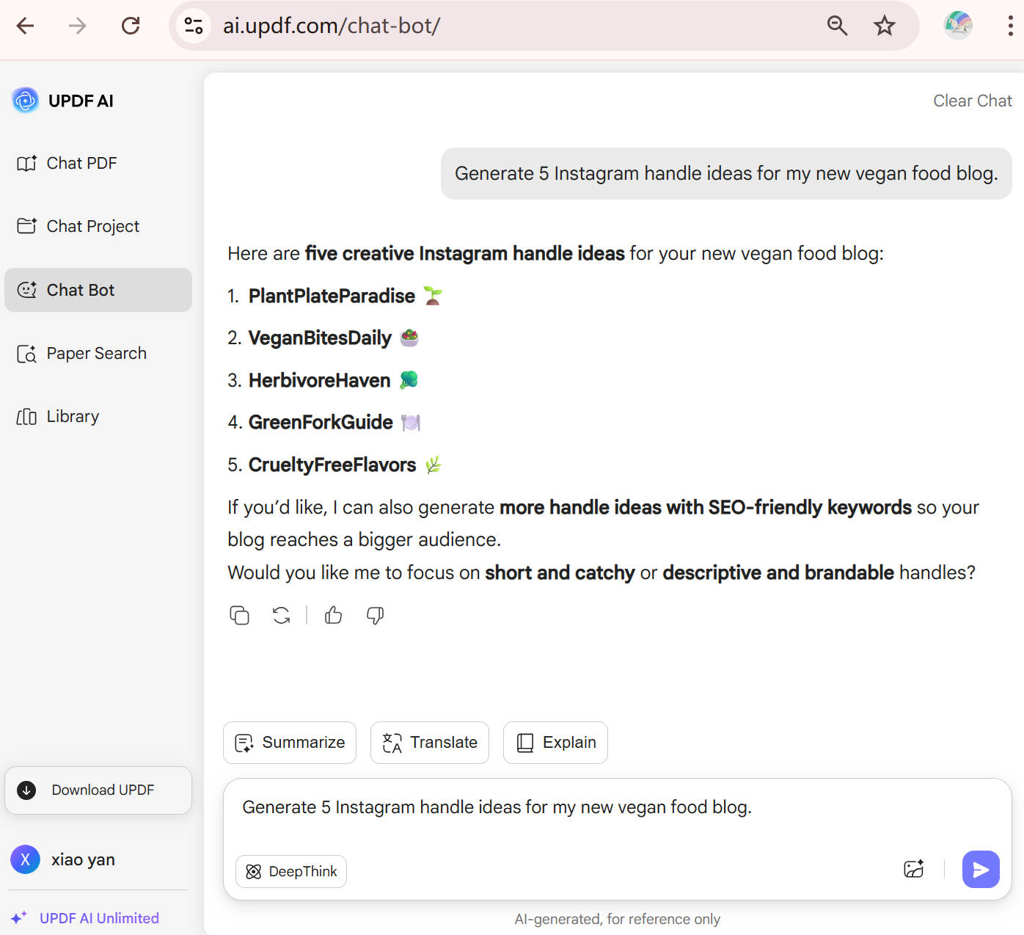This screenshot has width=1024, height=935.
Task: Click the Translate button
Action: coord(430,743)
